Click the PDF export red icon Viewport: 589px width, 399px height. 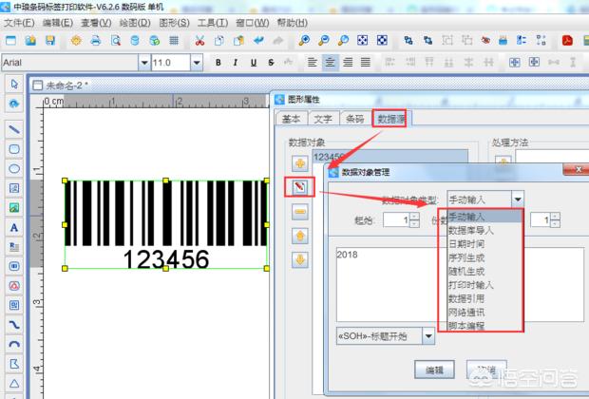(x=567, y=40)
